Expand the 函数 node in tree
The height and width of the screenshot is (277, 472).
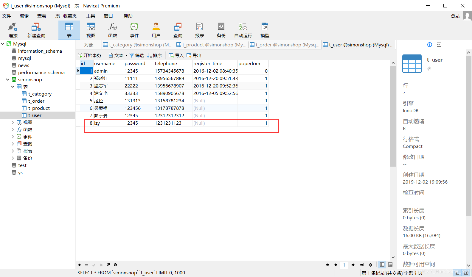point(13,129)
